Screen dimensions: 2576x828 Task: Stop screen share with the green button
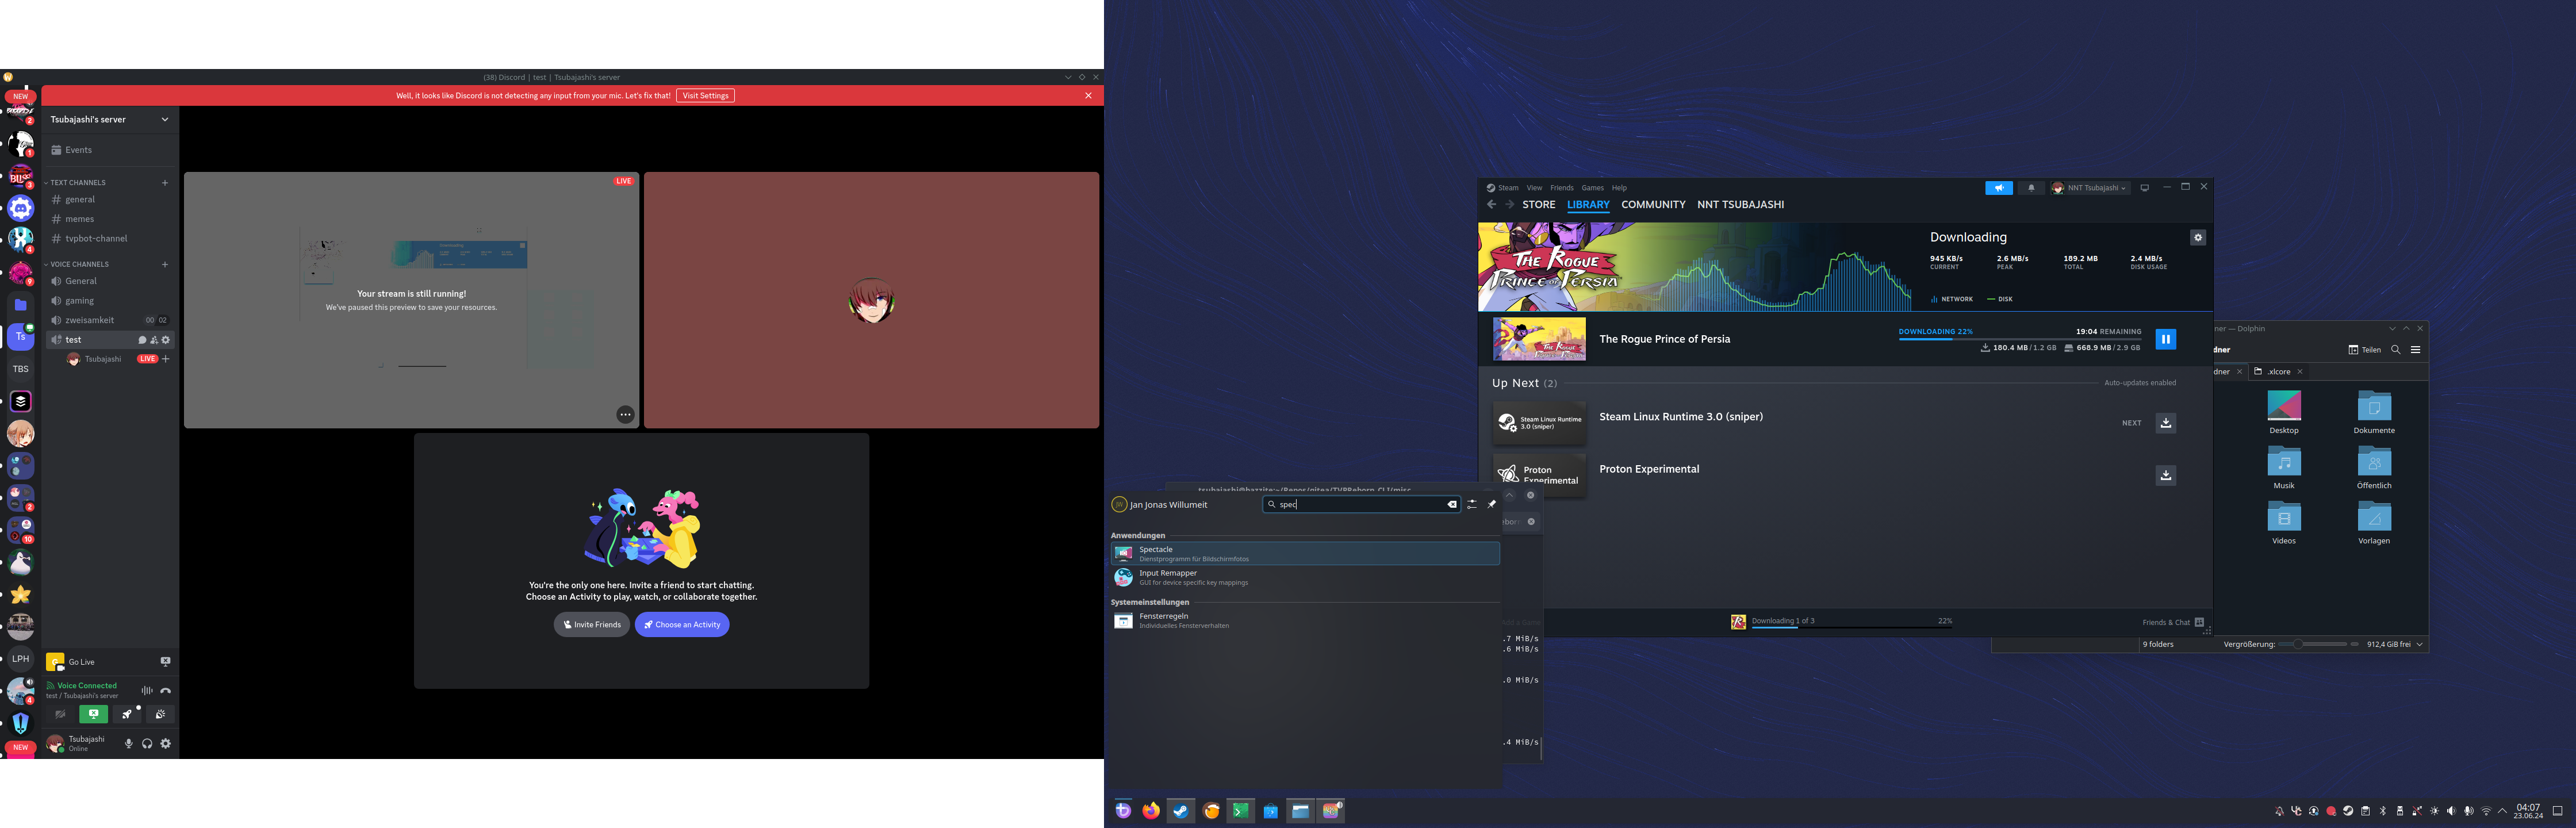(x=93, y=714)
